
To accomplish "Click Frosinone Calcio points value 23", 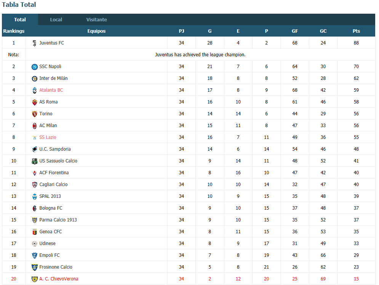I will pos(356,267).
